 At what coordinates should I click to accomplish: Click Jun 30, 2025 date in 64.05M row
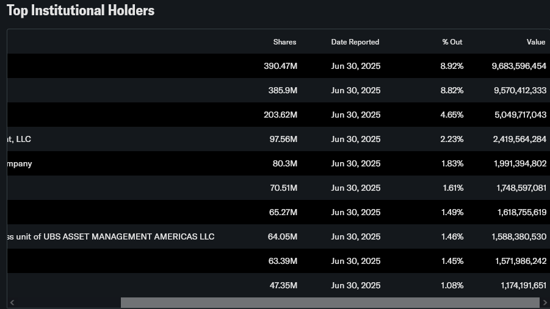356,237
